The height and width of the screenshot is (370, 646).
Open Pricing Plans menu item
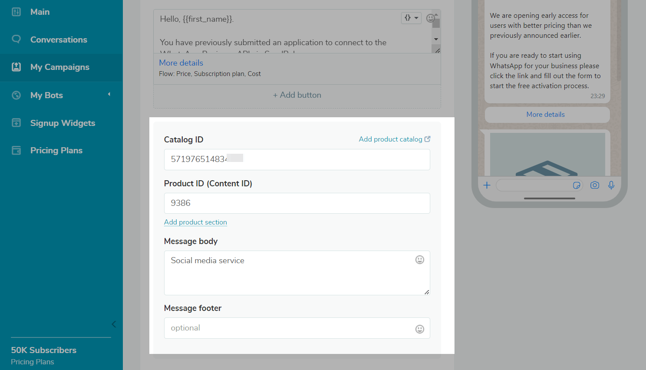coord(56,150)
